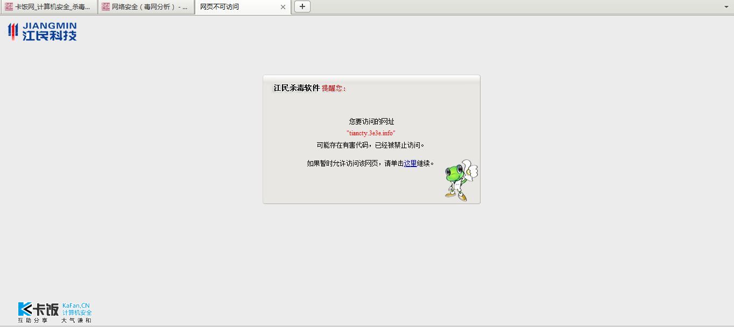734x327 pixels.
Task: Switch to the 卡饭网_计算机安全 tab
Action: pos(48,7)
